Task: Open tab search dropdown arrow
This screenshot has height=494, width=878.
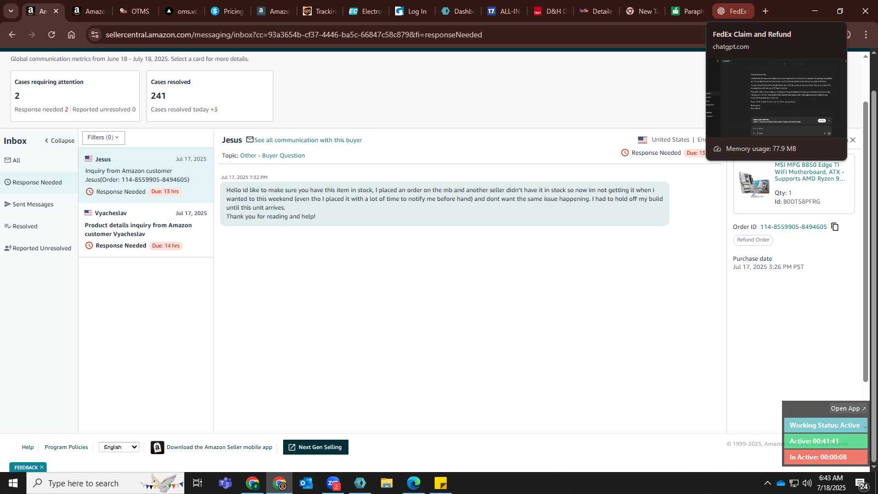Action: pyautogui.click(x=10, y=11)
